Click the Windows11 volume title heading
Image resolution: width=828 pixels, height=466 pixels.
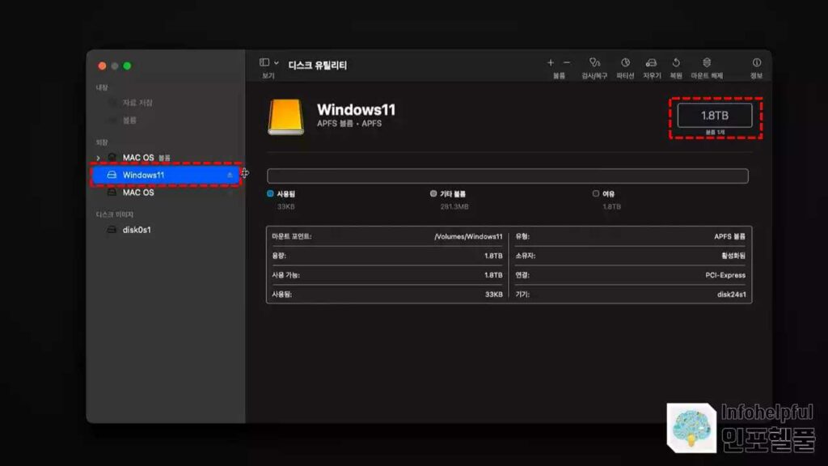(x=356, y=110)
